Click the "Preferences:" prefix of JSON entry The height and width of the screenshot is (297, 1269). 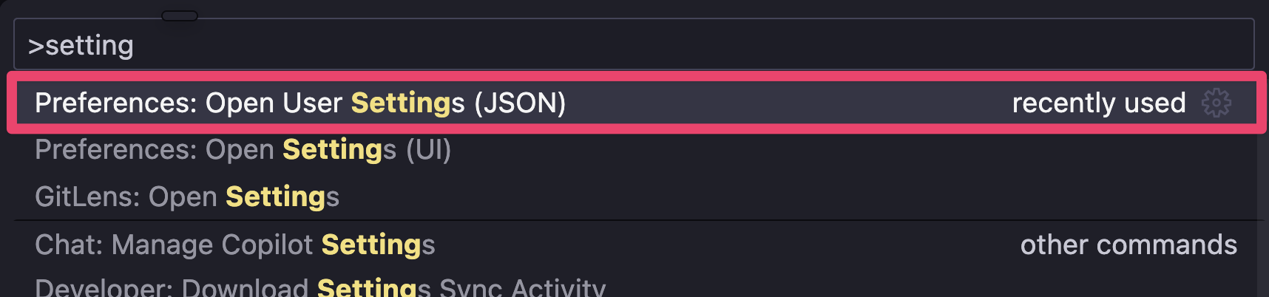tap(115, 103)
